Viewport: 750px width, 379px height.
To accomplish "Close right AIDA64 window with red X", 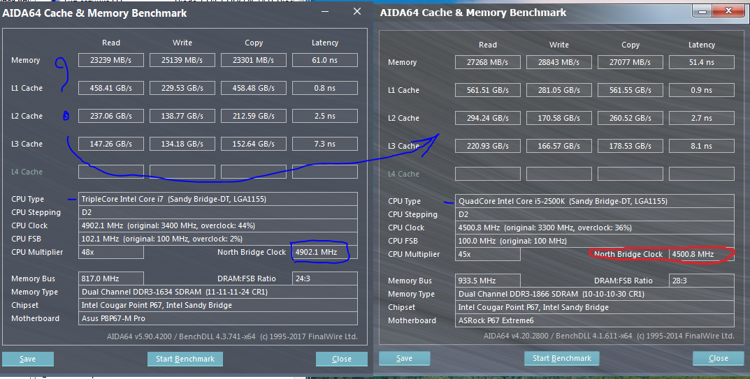I will click(728, 11).
